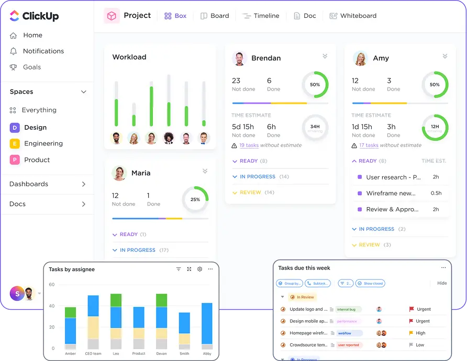Viewport: 467px width, 361px height.
Task: Switch to the Box view tab
Action: tap(175, 16)
